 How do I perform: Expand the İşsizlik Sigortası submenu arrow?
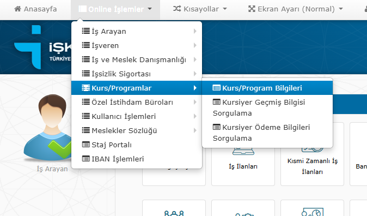pos(195,74)
